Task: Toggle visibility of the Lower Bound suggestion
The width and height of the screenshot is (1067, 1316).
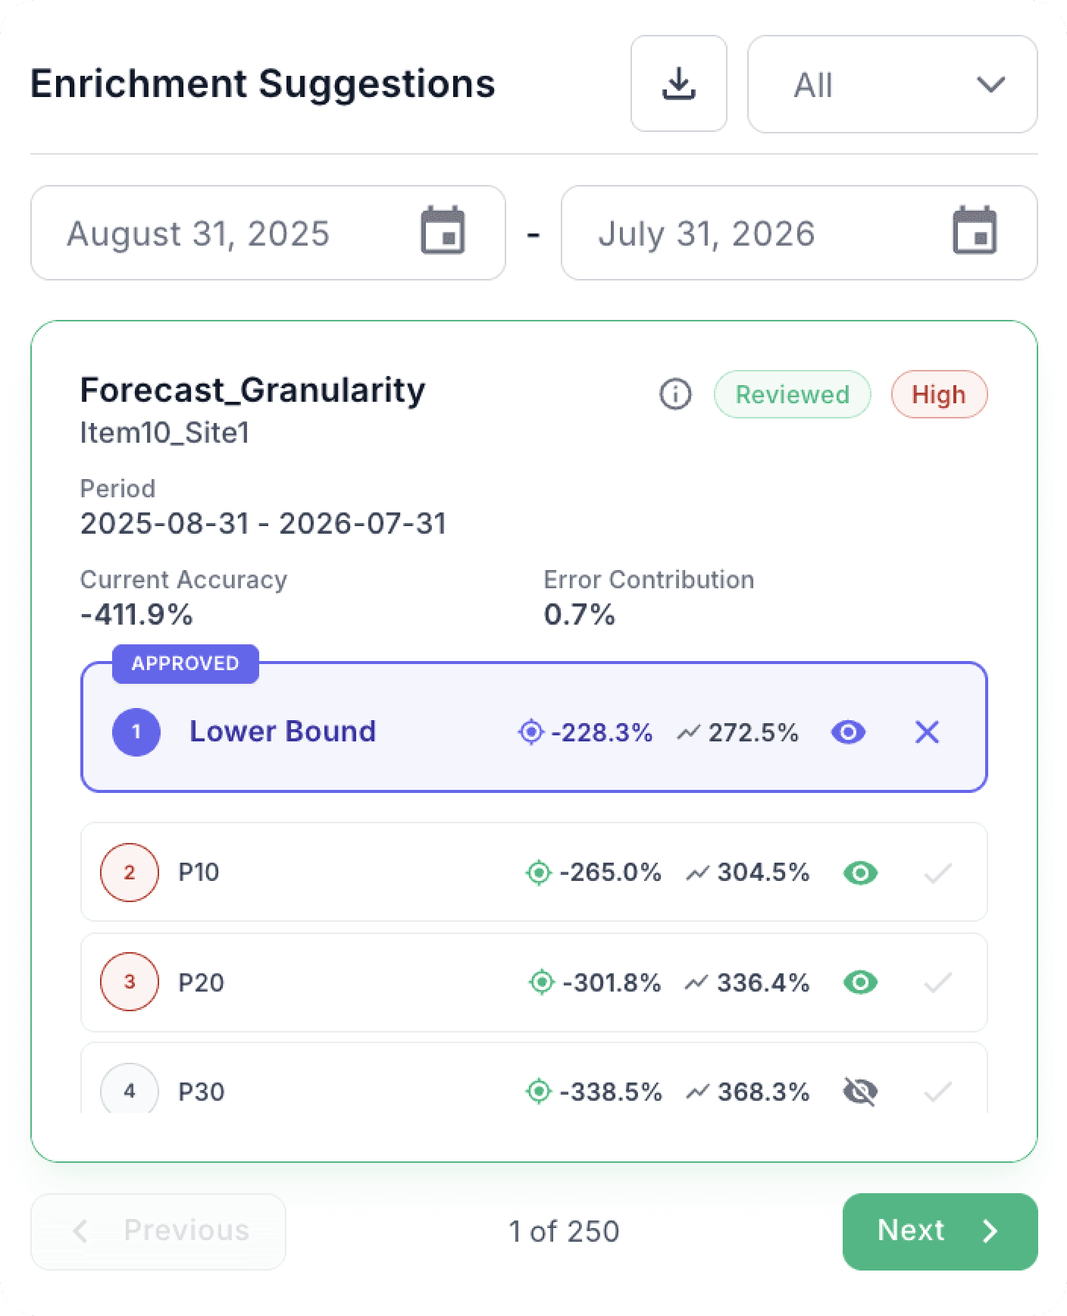Action: point(848,732)
